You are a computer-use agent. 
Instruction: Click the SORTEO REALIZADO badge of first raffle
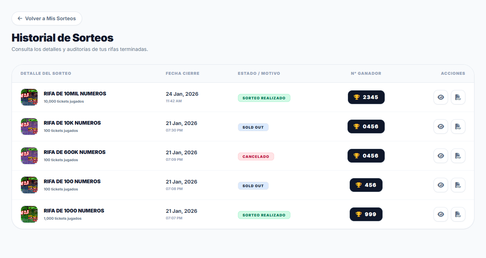pos(264,98)
